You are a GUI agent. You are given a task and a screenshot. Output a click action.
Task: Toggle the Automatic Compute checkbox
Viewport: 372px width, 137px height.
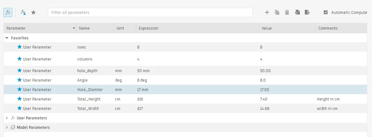pyautogui.click(x=326, y=12)
